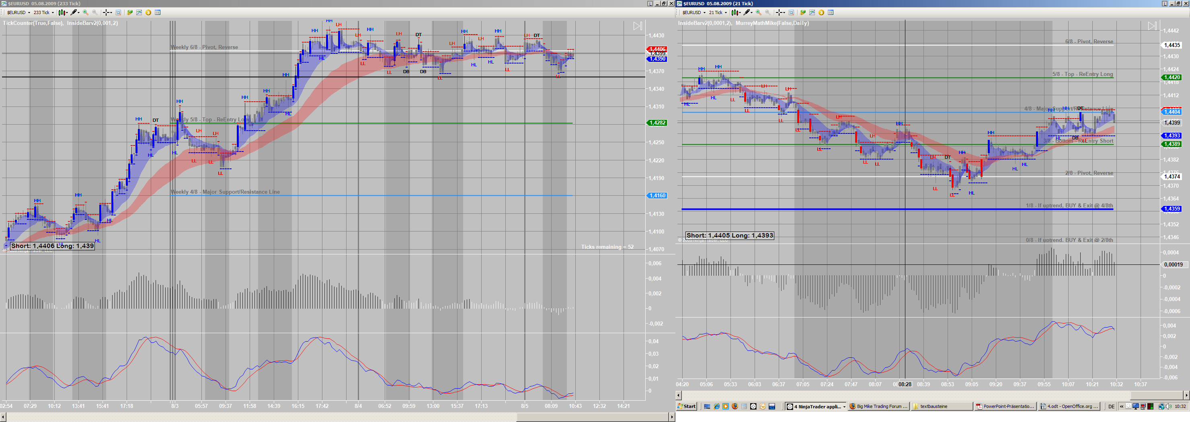Choose the crosshair cursor in 21 Tick chart
Image resolution: width=1190 pixels, height=422 pixels.
click(780, 12)
